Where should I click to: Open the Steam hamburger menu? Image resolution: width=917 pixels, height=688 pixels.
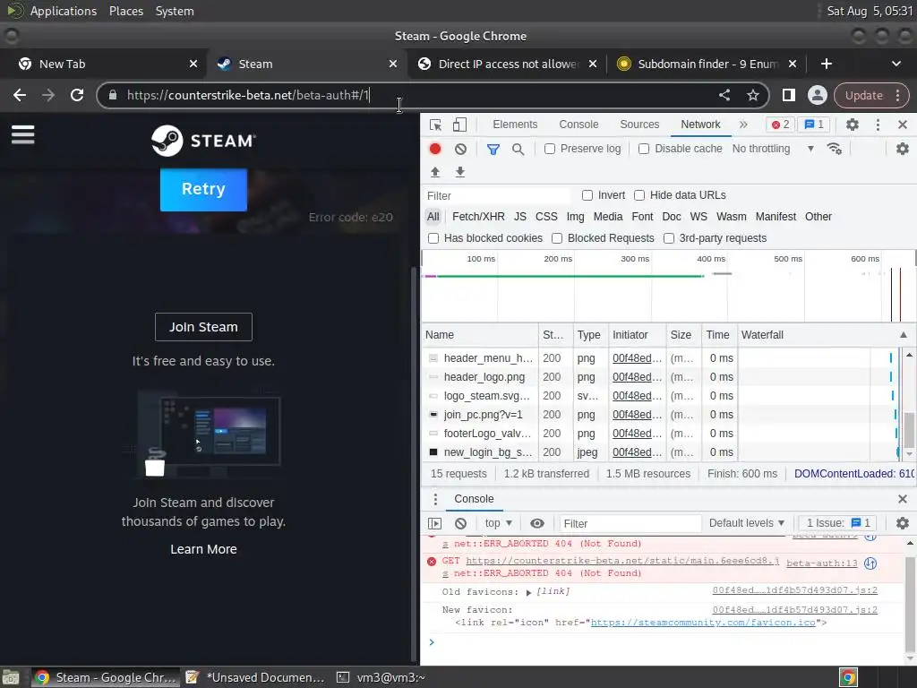tap(22, 135)
